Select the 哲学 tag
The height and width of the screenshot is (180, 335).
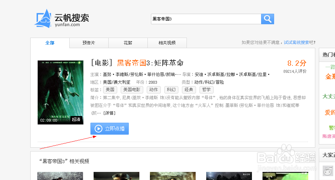click(x=206, y=90)
